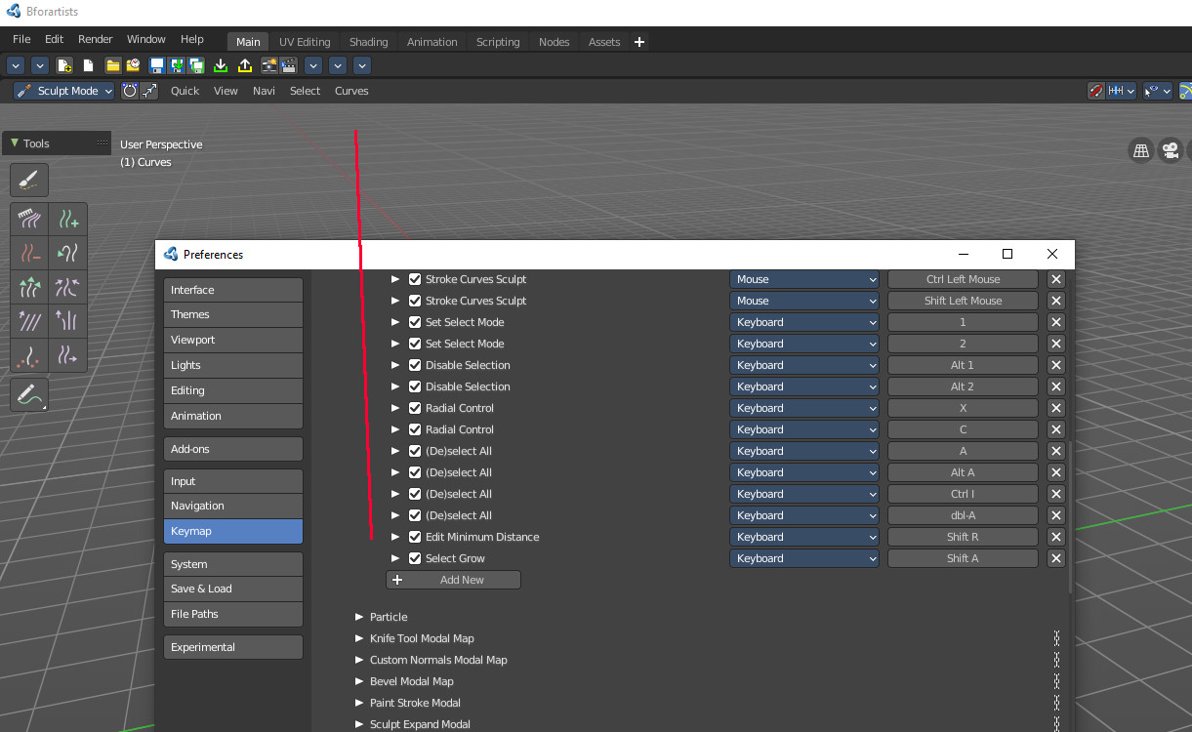
Task: Click the Preferences window vertical scrollbar
Action: pos(1071,517)
